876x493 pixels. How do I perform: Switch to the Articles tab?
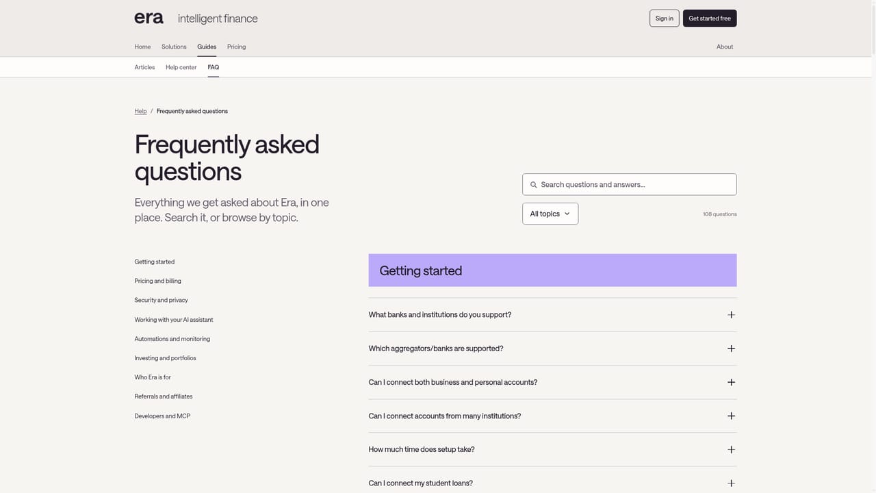144,67
